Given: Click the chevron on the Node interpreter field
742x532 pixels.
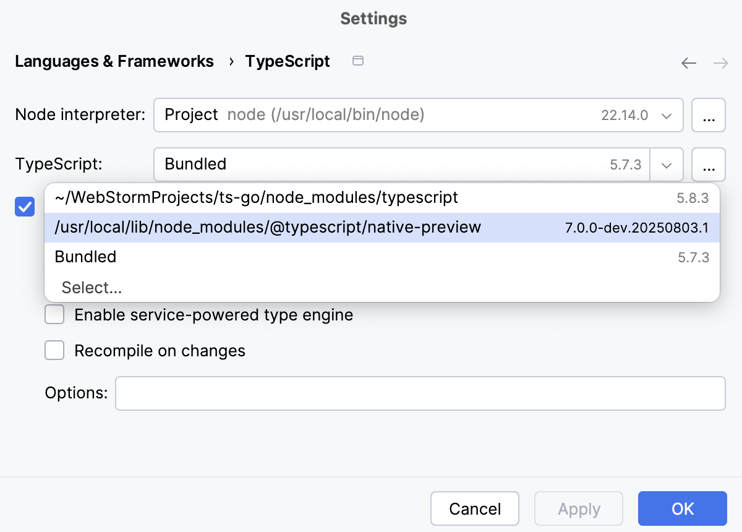Looking at the screenshot, I should 667,115.
